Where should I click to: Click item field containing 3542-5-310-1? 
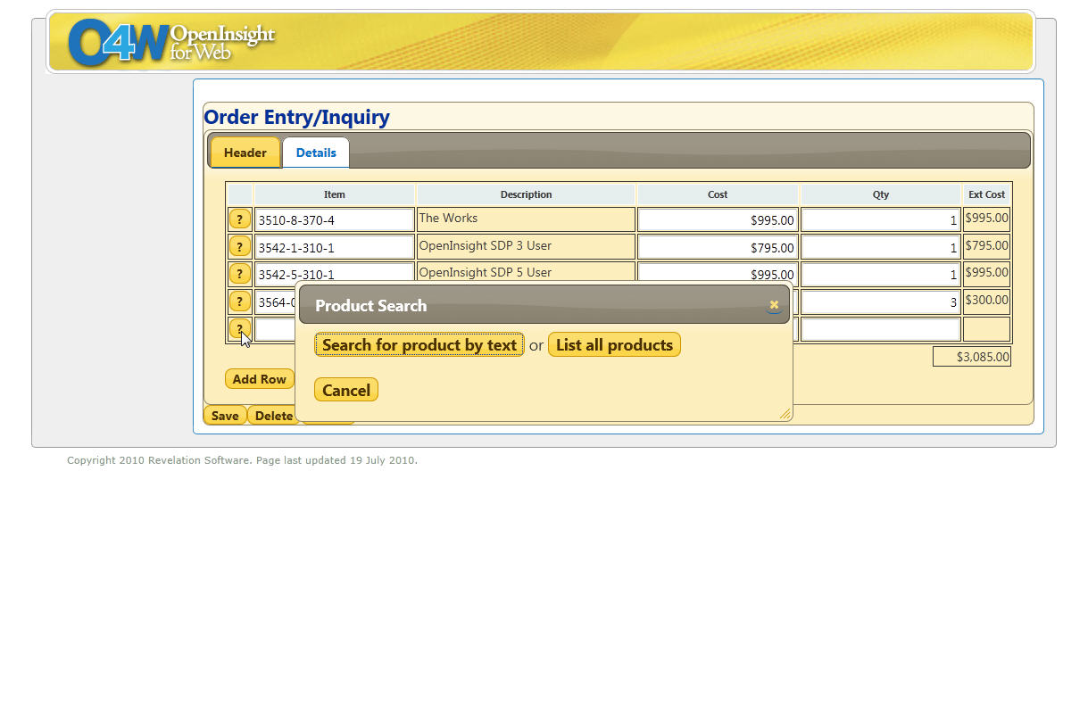click(335, 273)
